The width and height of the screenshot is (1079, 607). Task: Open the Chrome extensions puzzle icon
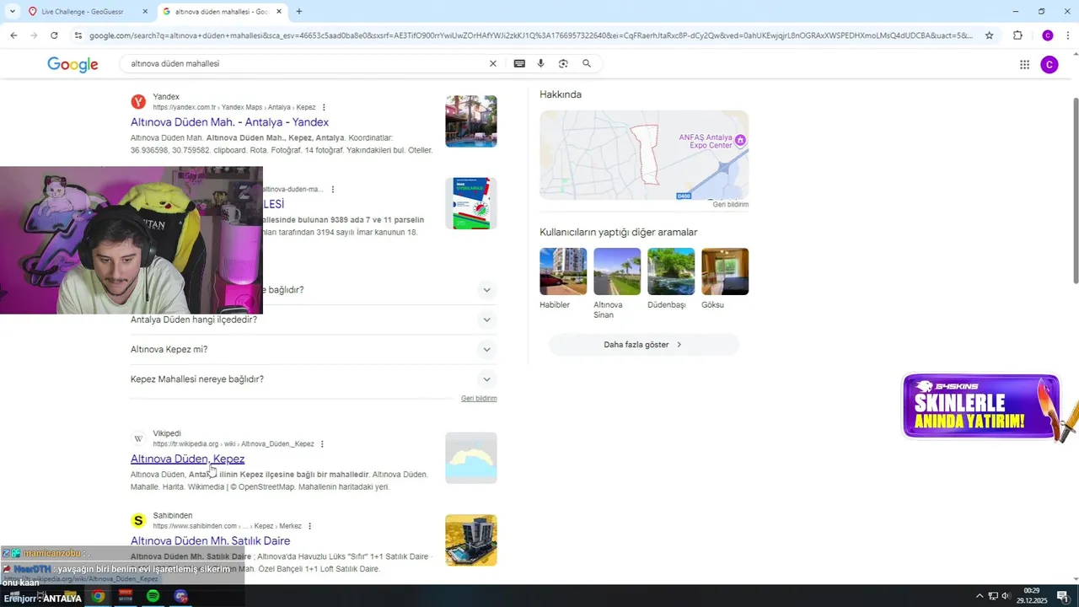[1017, 35]
